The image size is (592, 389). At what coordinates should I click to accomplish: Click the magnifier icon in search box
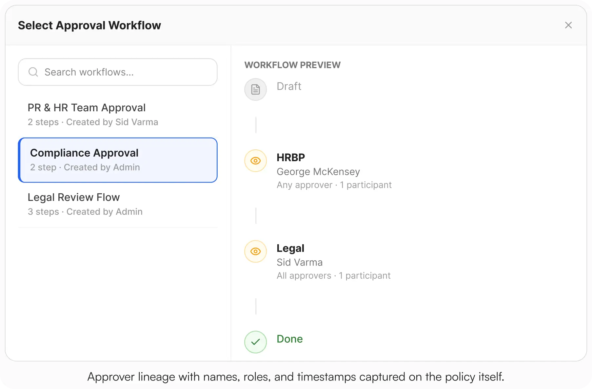(x=33, y=72)
